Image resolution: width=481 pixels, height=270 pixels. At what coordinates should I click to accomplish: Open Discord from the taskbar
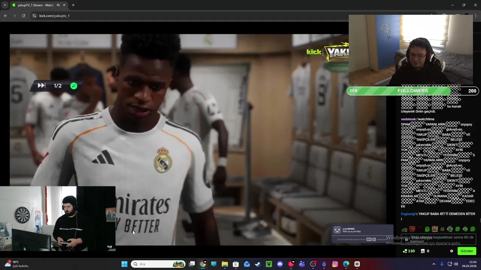(x=280, y=264)
